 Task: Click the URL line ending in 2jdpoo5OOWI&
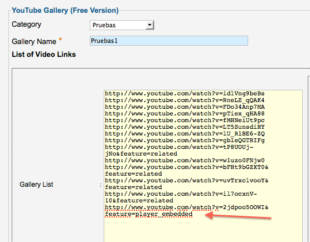[x=187, y=207]
